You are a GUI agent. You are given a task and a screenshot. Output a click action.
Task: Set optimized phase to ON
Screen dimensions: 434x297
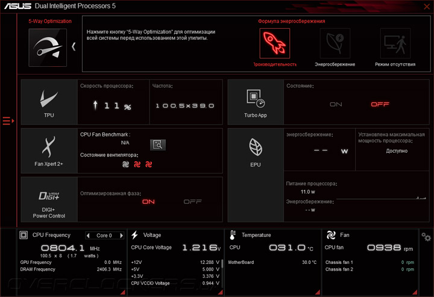tap(148, 202)
